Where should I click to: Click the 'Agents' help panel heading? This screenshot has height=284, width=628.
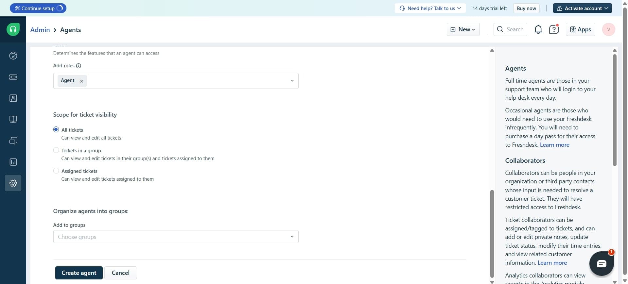click(x=515, y=68)
